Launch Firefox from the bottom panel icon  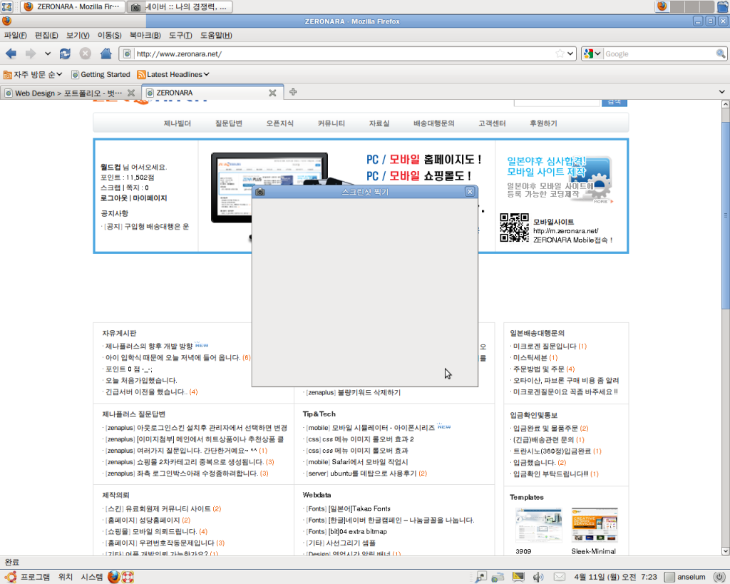[114, 577]
